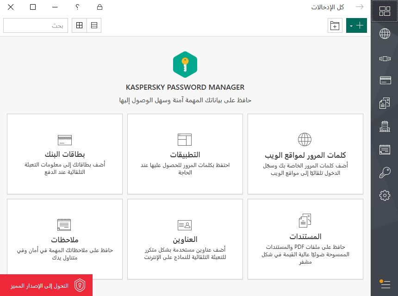Open the ملاحظات card
This screenshot has width=398, height=296.
coord(65,239)
